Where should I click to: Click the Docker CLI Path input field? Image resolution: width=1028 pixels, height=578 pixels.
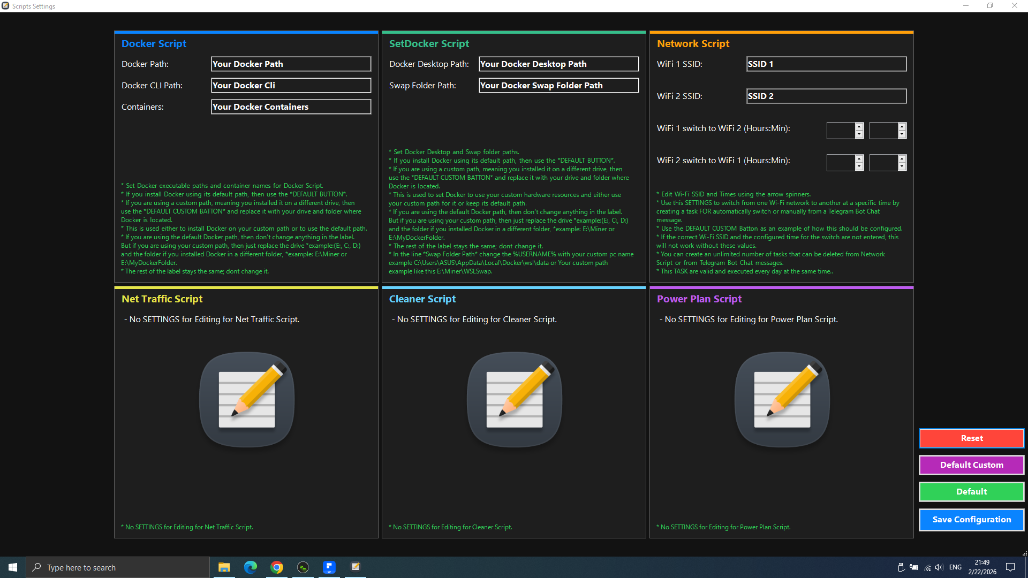coord(291,86)
